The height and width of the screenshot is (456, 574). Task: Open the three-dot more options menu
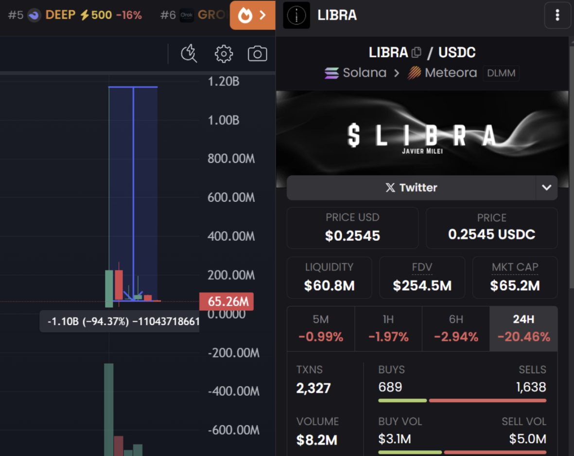(x=557, y=15)
